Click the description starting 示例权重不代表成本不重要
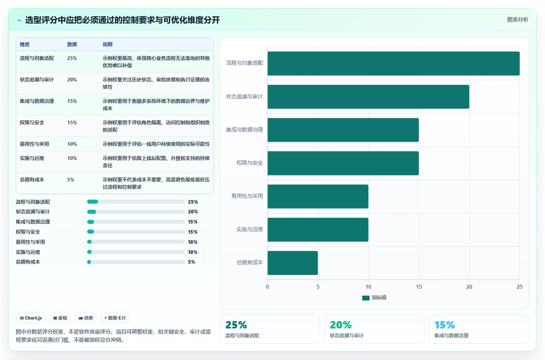Image resolution: width=545 pixels, height=360 pixels. coord(156,183)
